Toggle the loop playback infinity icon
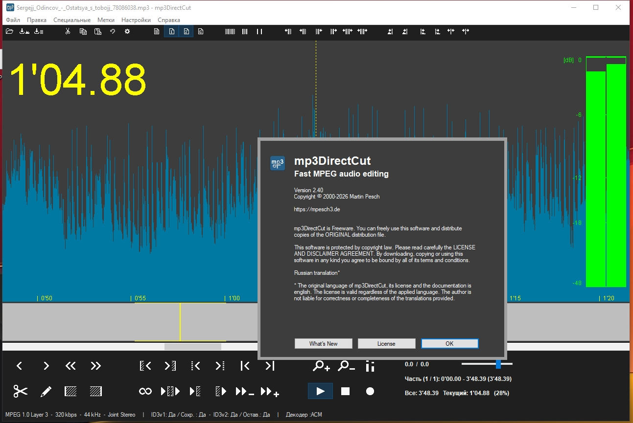Viewport: 633px width, 423px height. [x=145, y=391]
